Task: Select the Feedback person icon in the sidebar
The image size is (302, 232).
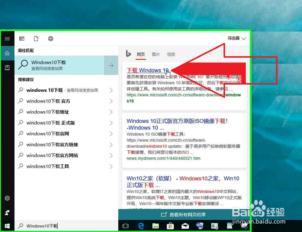Action: [7, 213]
